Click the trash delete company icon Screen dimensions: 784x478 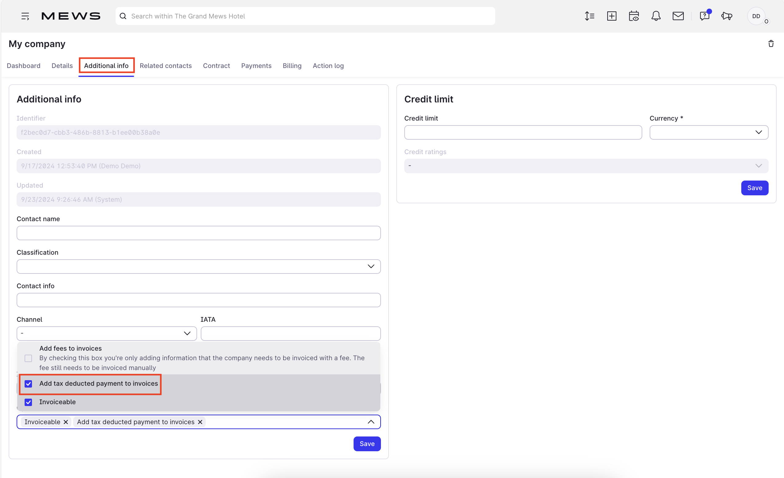pos(771,44)
